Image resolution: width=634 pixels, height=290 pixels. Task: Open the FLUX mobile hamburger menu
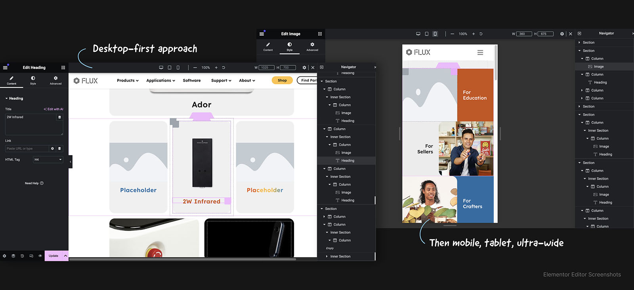click(480, 53)
